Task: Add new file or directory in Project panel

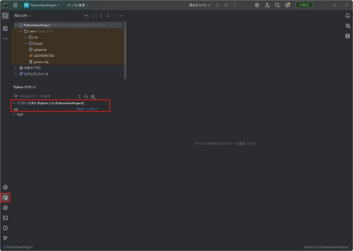Action: 87,16
